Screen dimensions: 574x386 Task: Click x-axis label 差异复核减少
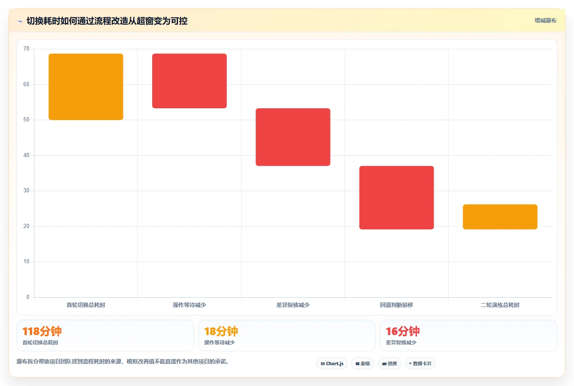pyautogui.click(x=293, y=305)
